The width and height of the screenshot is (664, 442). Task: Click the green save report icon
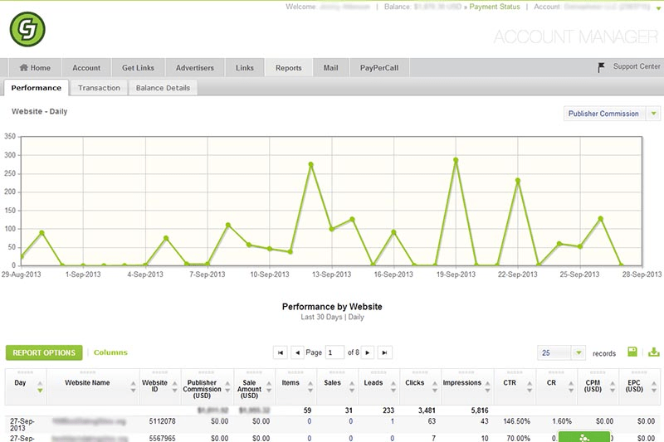point(632,352)
